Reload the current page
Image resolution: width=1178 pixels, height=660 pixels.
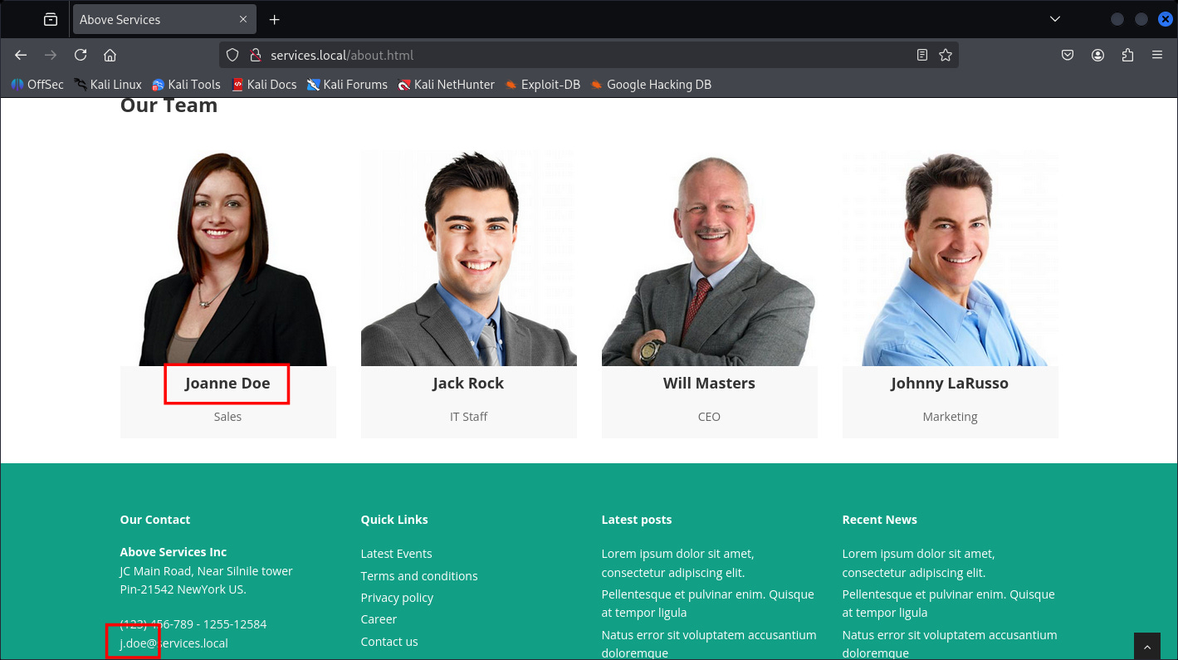81,55
